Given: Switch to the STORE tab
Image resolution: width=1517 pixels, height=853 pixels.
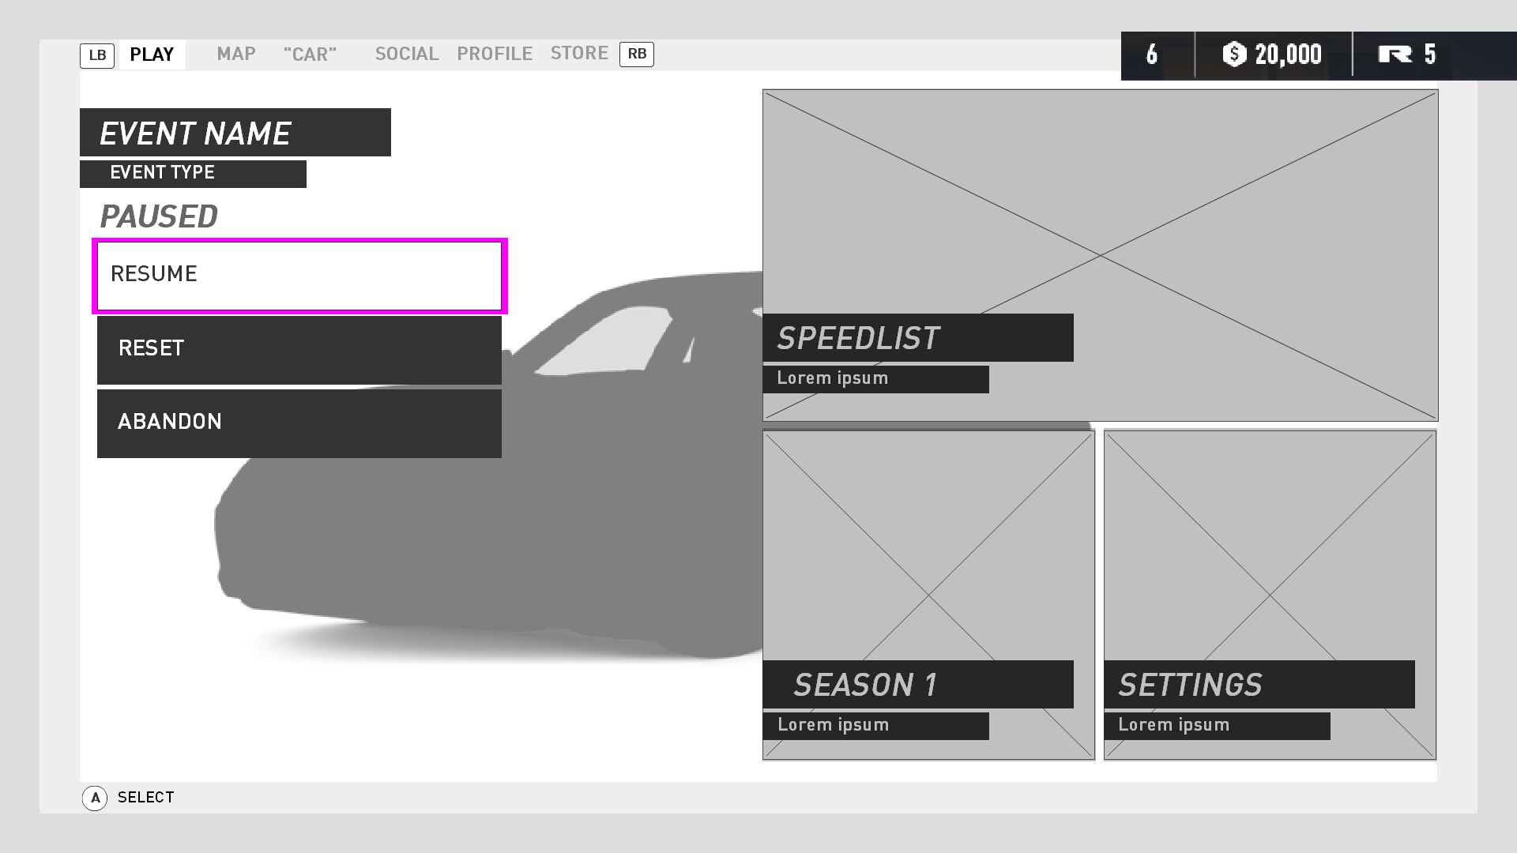Looking at the screenshot, I should pyautogui.click(x=579, y=53).
